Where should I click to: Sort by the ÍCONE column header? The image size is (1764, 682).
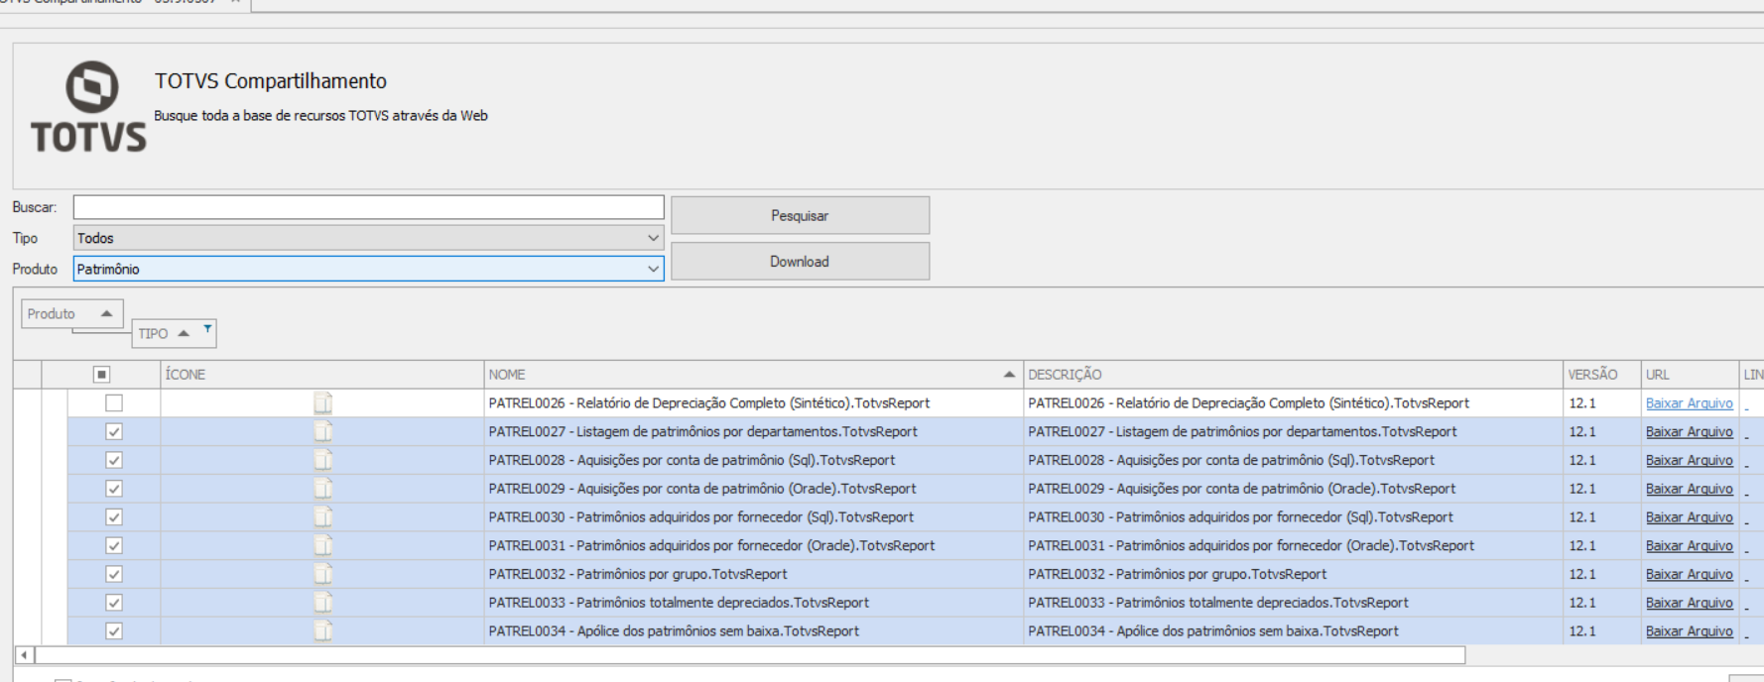[x=321, y=374]
